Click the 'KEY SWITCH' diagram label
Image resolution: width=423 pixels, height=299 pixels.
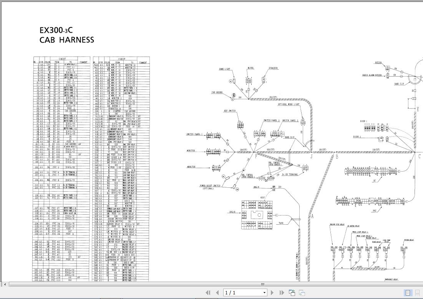[x=230, y=111]
